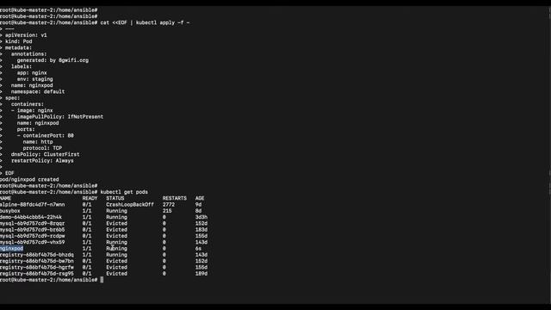Click the 'EOF' heredoc terminator line

(9, 173)
